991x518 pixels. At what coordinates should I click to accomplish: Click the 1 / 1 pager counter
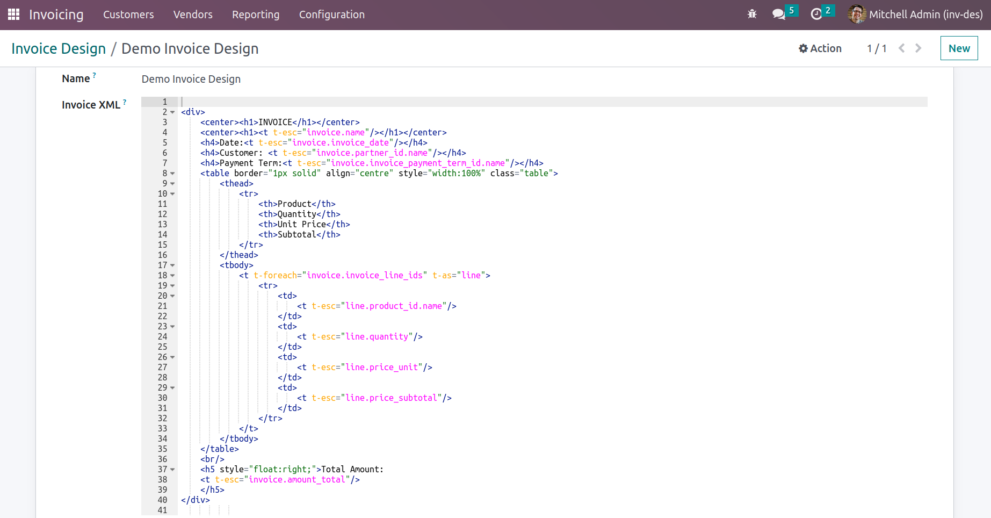pos(877,48)
